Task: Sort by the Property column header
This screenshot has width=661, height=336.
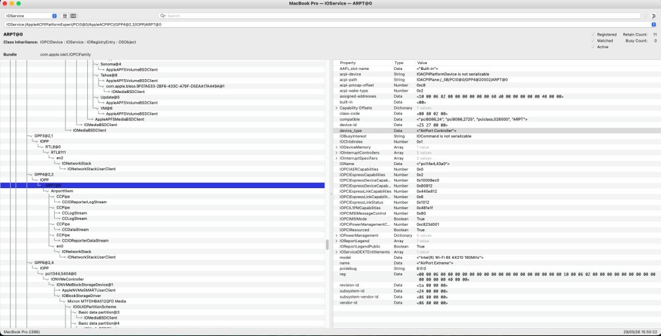Action: 364,63
